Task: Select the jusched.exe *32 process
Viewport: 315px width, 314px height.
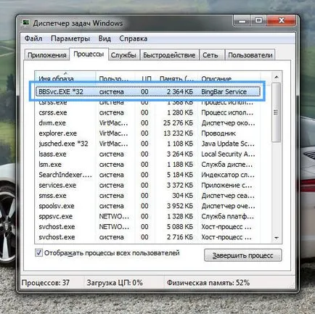Action: (148, 144)
